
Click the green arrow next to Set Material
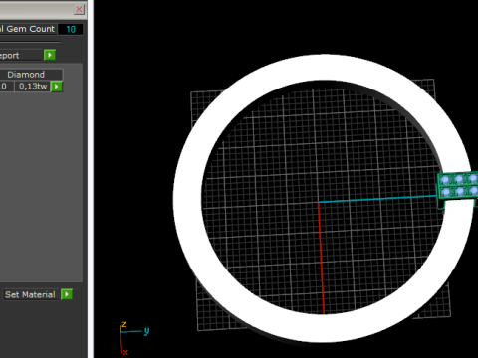tap(67, 294)
